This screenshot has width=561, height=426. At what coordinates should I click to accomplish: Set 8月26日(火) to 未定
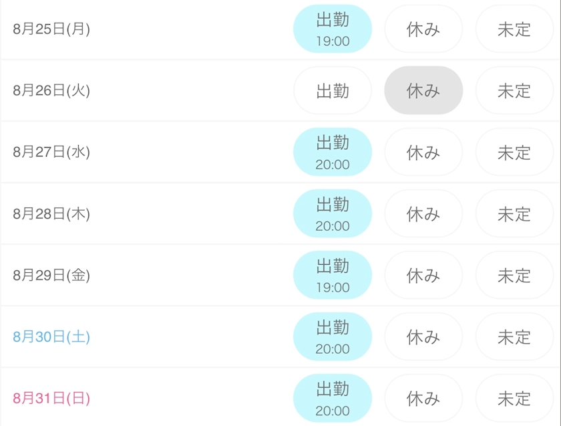514,91
